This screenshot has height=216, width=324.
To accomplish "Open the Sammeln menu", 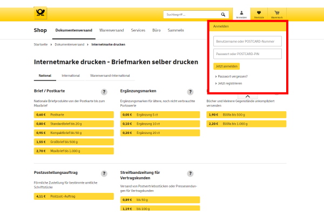I will (x=175, y=30).
